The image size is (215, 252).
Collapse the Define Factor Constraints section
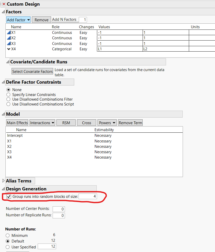3,82
